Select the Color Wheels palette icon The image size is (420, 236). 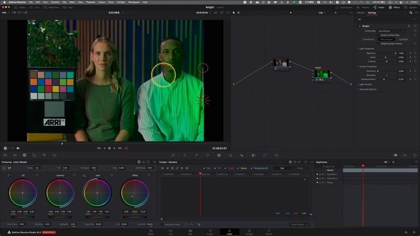[x=24, y=155]
